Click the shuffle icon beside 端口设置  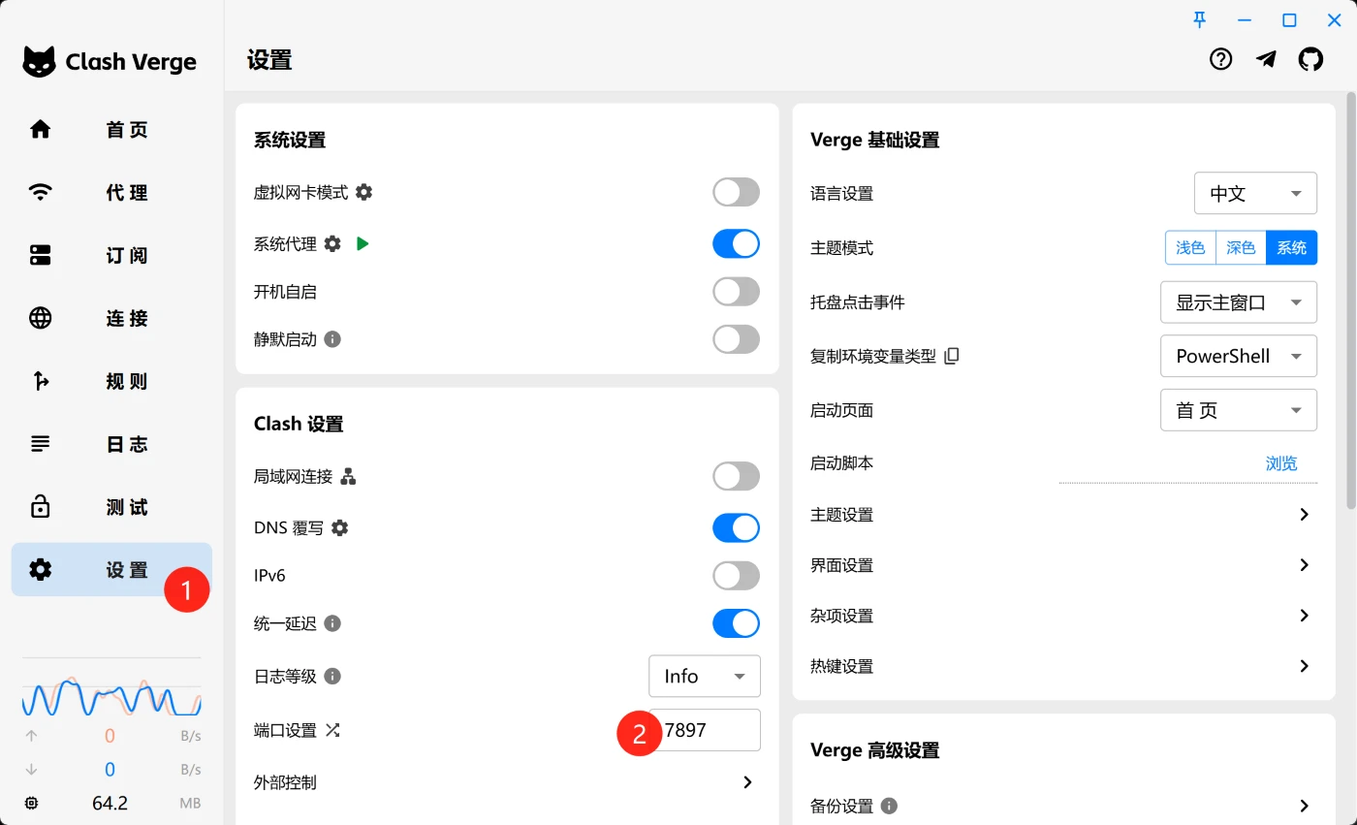[332, 730]
